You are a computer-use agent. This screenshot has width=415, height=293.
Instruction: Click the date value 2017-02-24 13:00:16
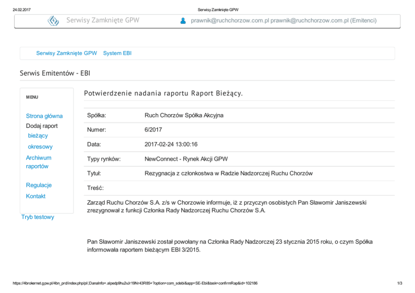tap(171, 144)
